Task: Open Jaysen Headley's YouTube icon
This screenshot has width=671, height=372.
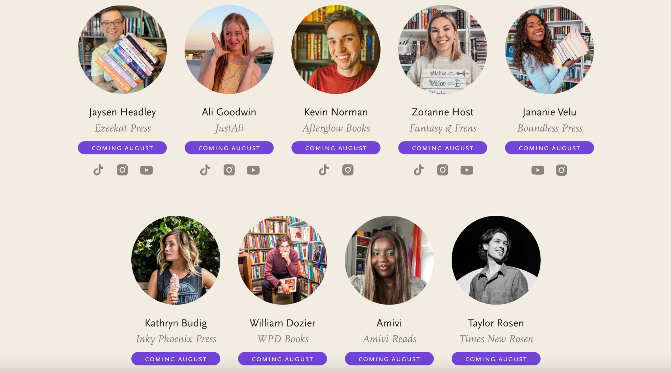Action: pos(146,170)
